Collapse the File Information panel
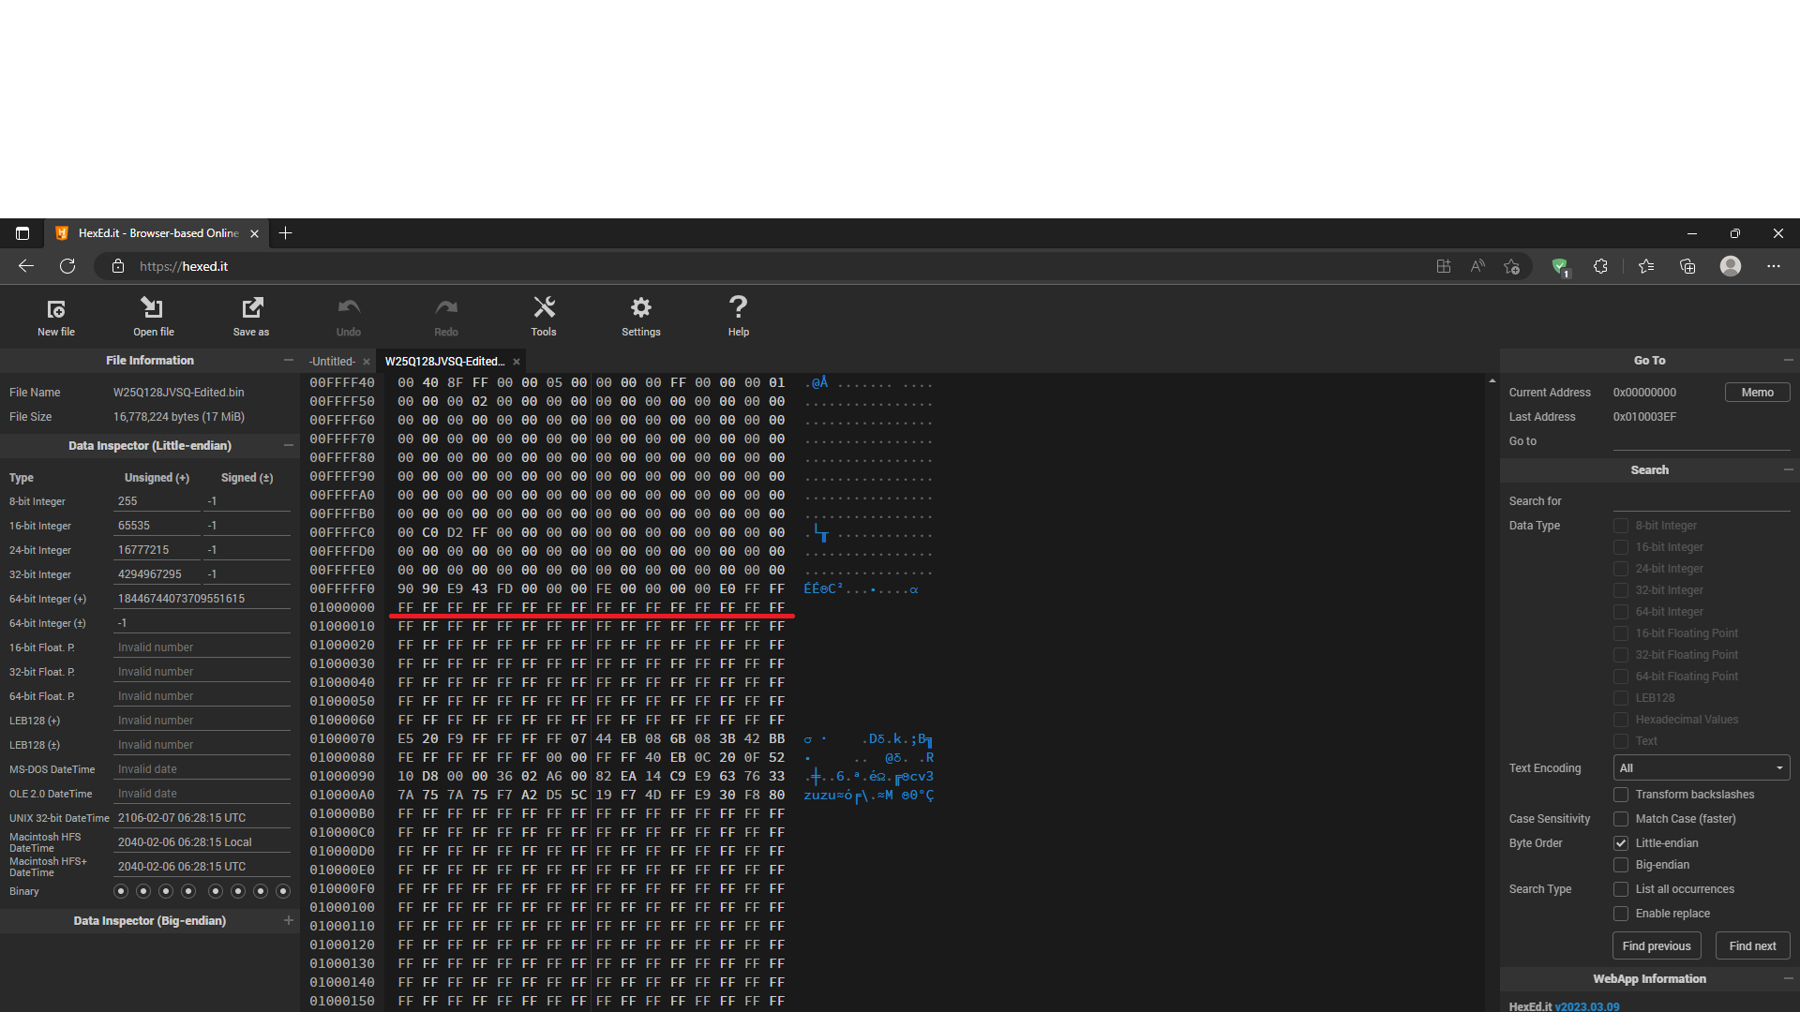Image resolution: width=1800 pixels, height=1012 pixels. (288, 361)
